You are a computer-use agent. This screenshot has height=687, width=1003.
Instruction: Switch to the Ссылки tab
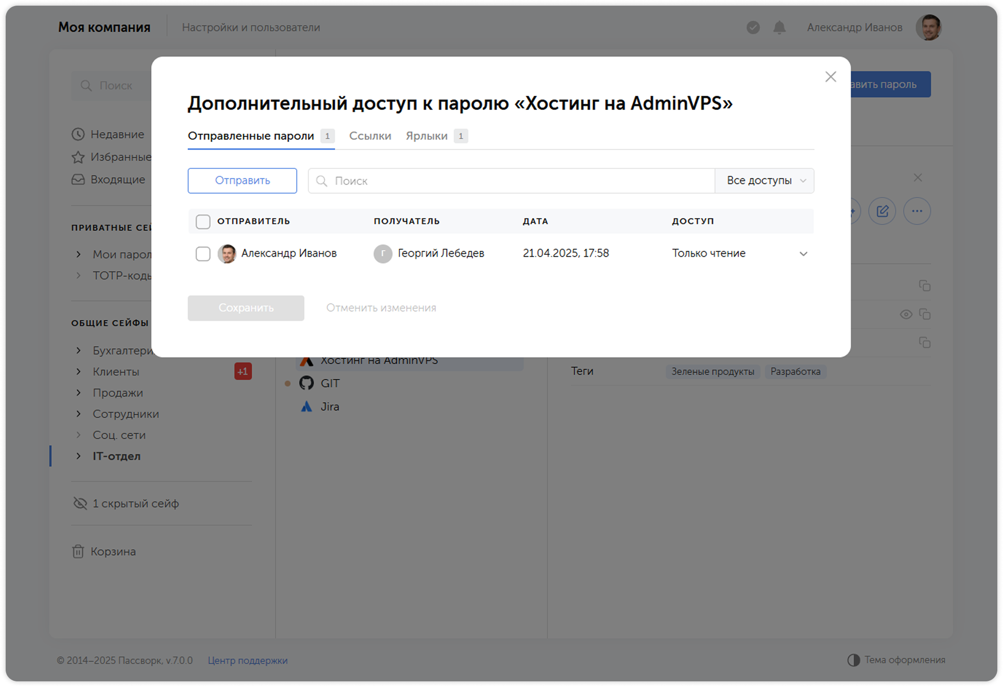click(x=370, y=136)
